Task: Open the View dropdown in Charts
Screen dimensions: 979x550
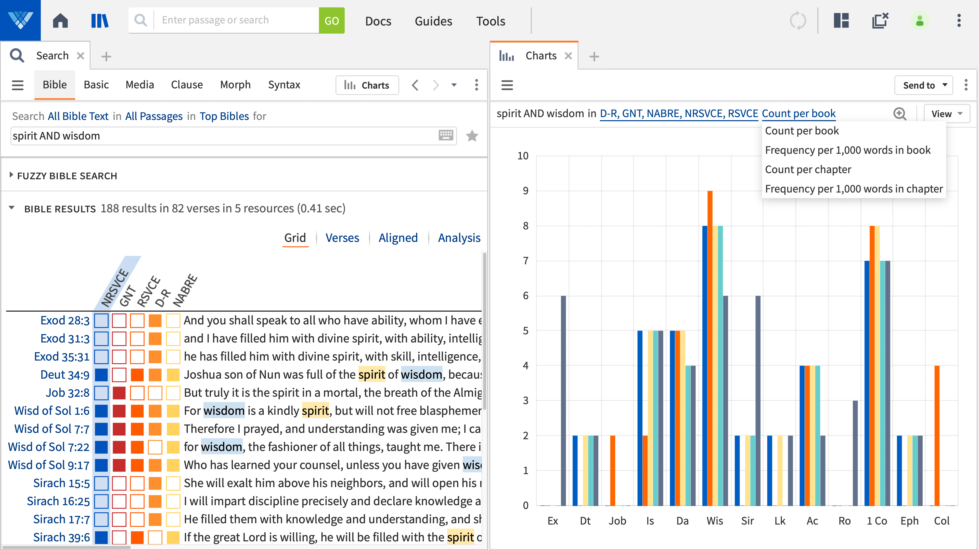Action: [x=946, y=114]
